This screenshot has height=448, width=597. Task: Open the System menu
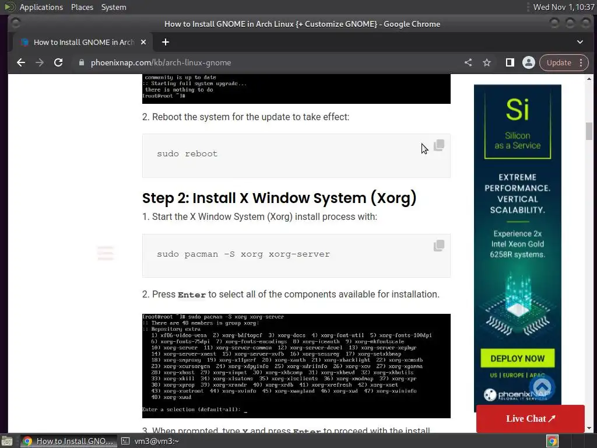114,7
